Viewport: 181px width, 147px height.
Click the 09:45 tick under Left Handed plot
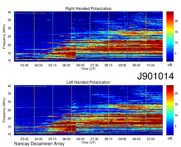(137, 139)
